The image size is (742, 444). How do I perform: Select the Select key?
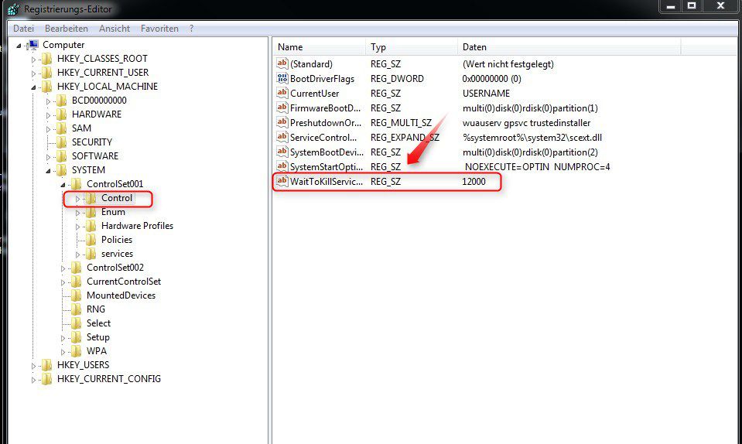click(98, 323)
